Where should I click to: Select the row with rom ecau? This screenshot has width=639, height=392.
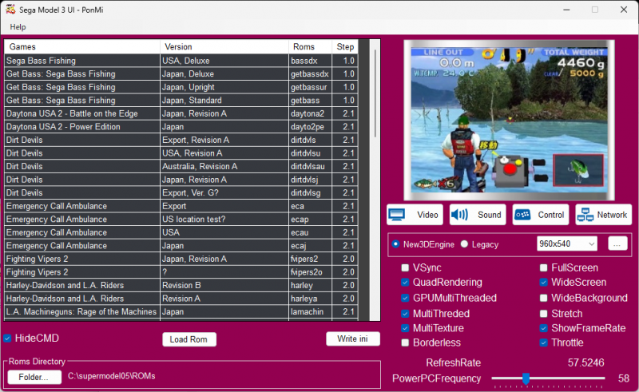tap(181, 232)
